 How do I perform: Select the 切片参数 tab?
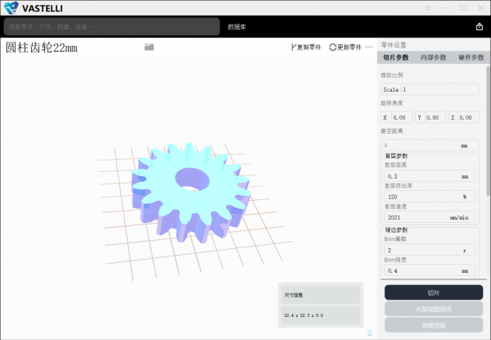coord(396,57)
